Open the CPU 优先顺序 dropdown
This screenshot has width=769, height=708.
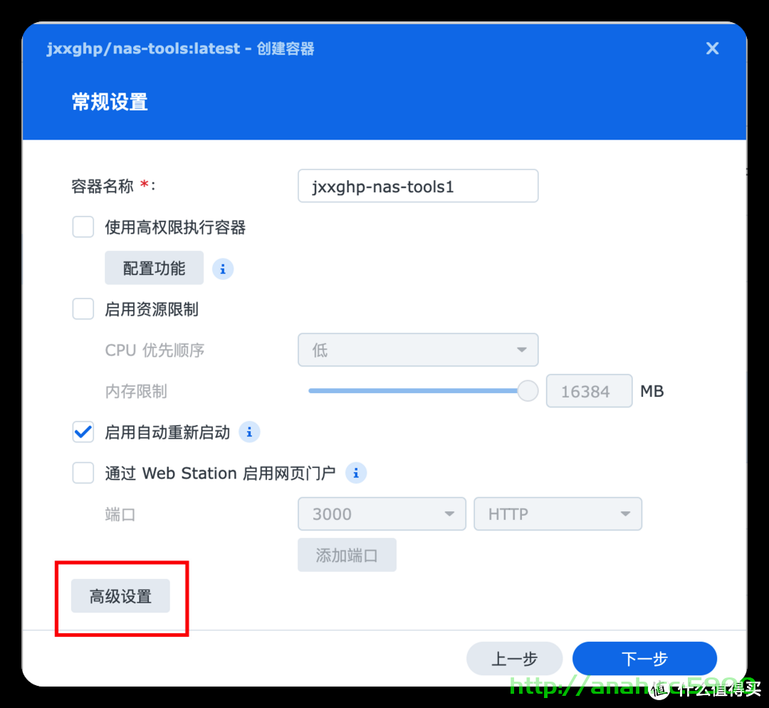click(418, 350)
